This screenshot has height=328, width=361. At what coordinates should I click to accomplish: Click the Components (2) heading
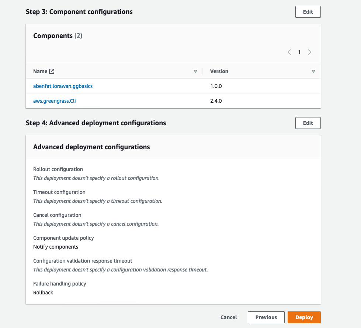point(58,36)
